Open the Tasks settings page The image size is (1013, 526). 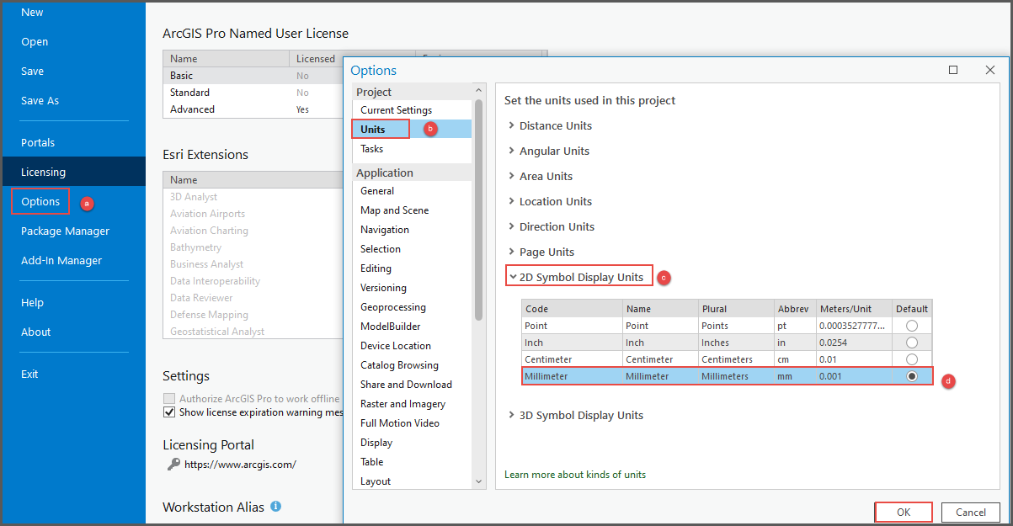pos(372,148)
